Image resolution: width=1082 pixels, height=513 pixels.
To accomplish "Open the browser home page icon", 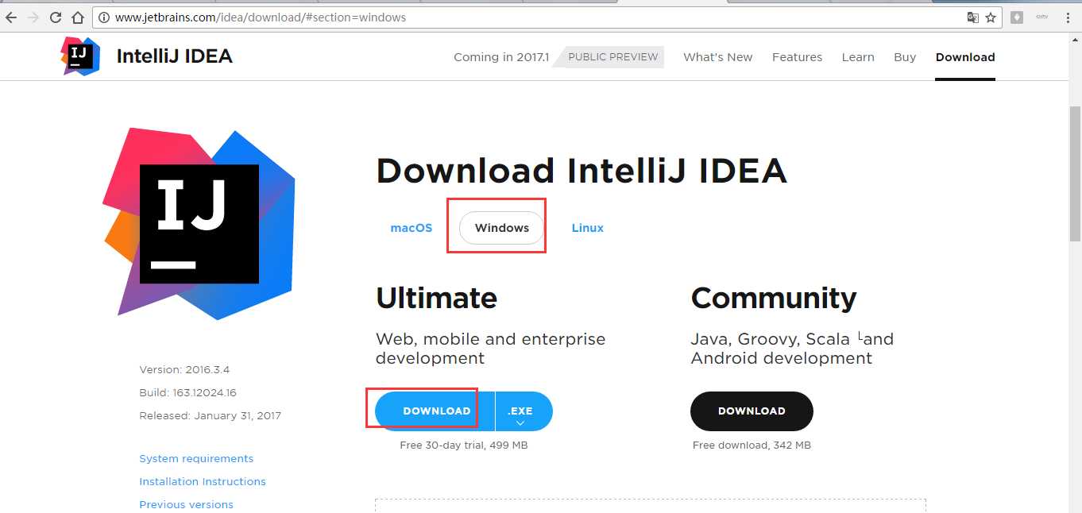I will pos(77,17).
